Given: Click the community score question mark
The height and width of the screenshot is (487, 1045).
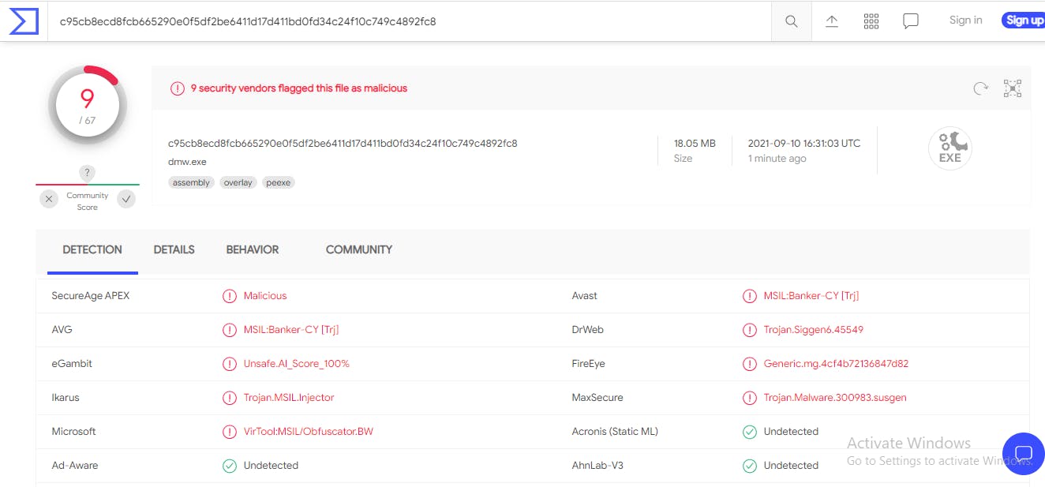Looking at the screenshot, I should (x=88, y=173).
